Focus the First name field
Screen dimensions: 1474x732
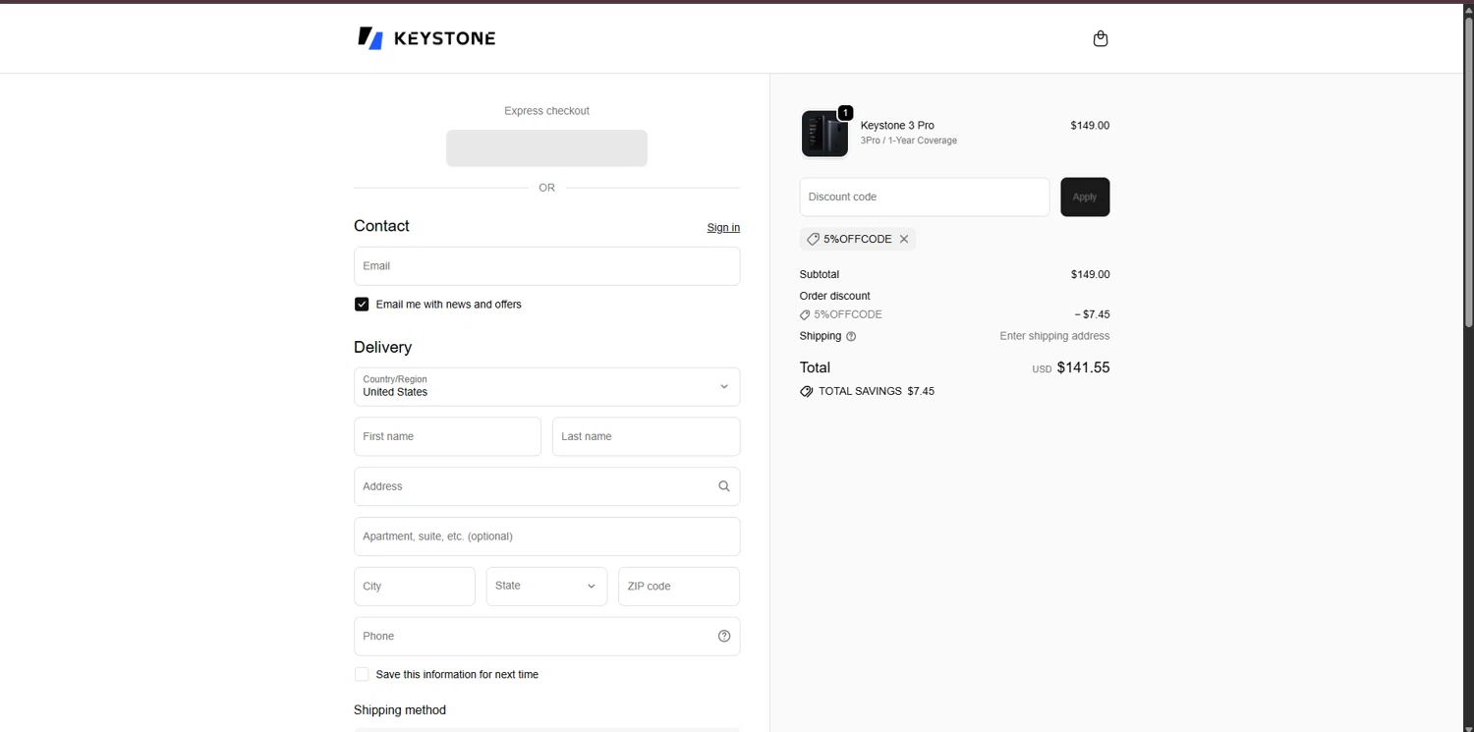pyautogui.click(x=447, y=436)
